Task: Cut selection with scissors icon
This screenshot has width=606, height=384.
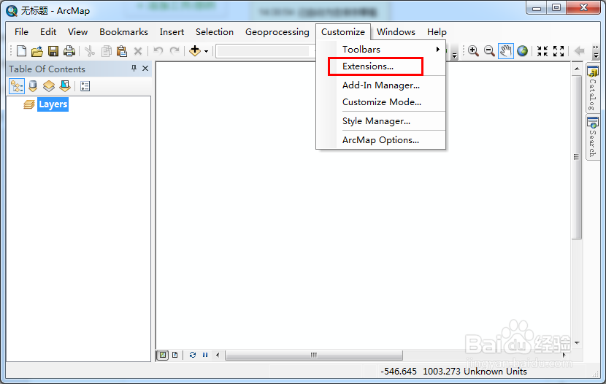Action: click(x=90, y=51)
